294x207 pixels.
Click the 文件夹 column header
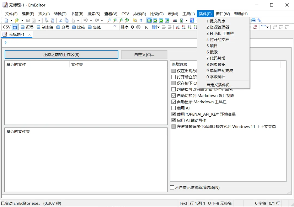pos(118,65)
